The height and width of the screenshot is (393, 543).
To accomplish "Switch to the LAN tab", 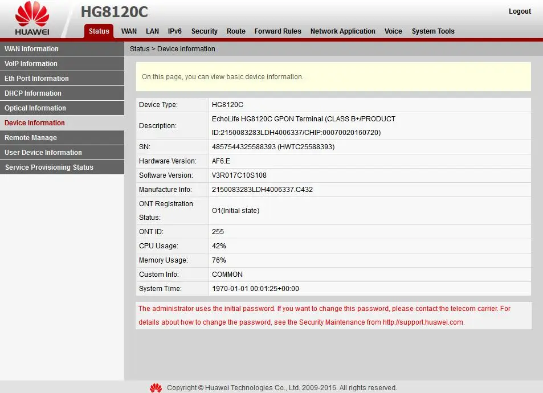I will 152,31.
